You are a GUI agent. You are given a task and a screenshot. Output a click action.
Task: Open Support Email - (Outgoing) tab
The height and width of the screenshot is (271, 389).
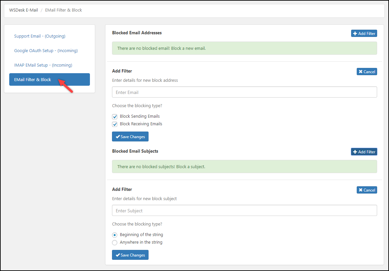point(40,36)
